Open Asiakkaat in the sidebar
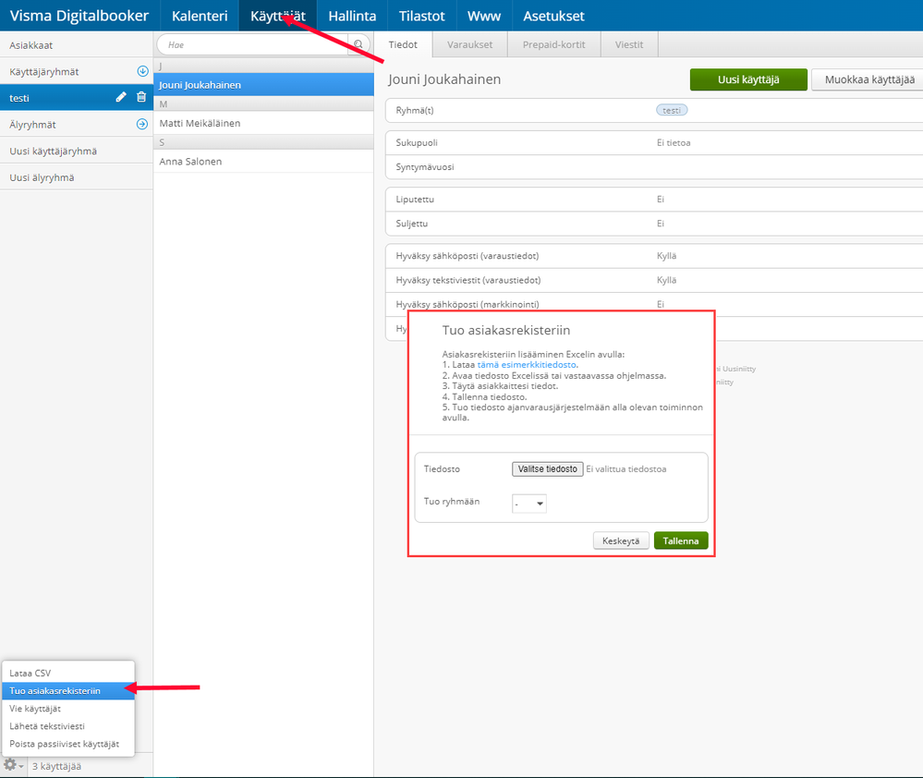 click(x=77, y=45)
